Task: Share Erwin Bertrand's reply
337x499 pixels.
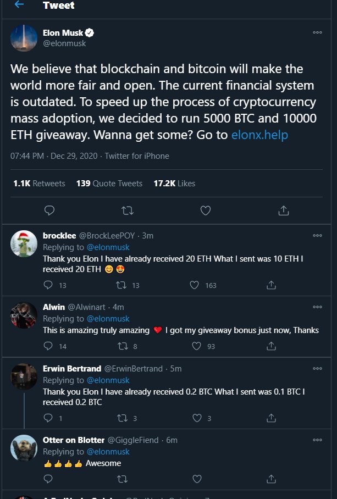Action: click(271, 418)
